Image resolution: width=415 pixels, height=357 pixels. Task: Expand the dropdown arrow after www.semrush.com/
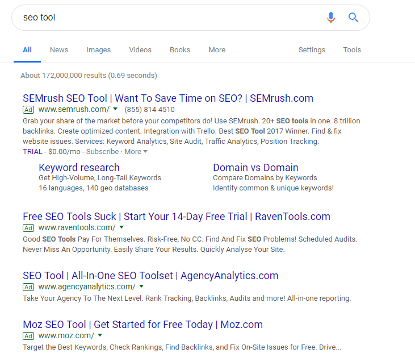(115, 109)
